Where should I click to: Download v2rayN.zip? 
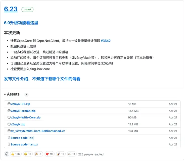click(18, 124)
